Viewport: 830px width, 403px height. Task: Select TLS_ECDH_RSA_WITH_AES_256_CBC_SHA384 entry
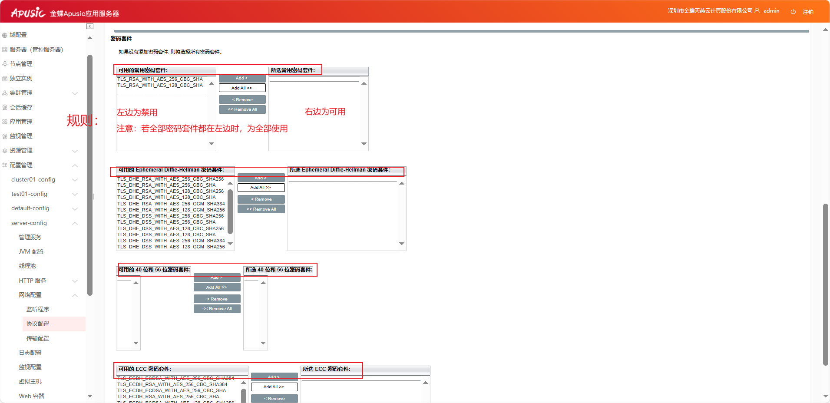point(172,384)
